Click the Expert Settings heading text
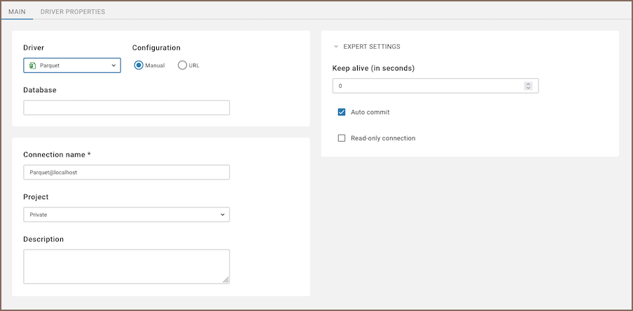 click(x=372, y=47)
